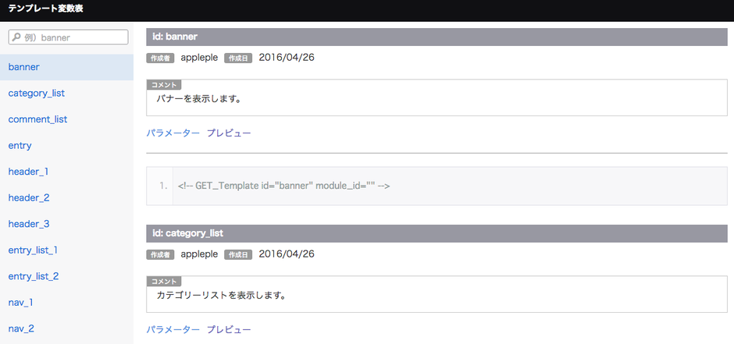The height and width of the screenshot is (344, 734).
Task: Navigate to nav_1 sidebar entry
Action: click(20, 302)
